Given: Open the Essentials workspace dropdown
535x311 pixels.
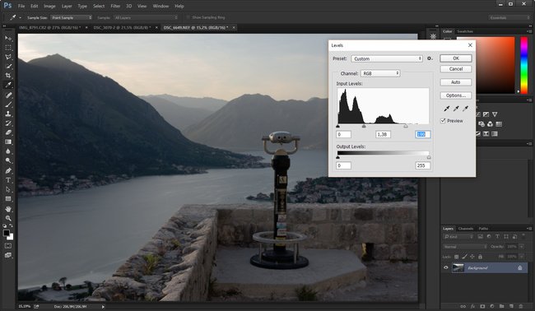Looking at the screenshot, I should point(509,17).
